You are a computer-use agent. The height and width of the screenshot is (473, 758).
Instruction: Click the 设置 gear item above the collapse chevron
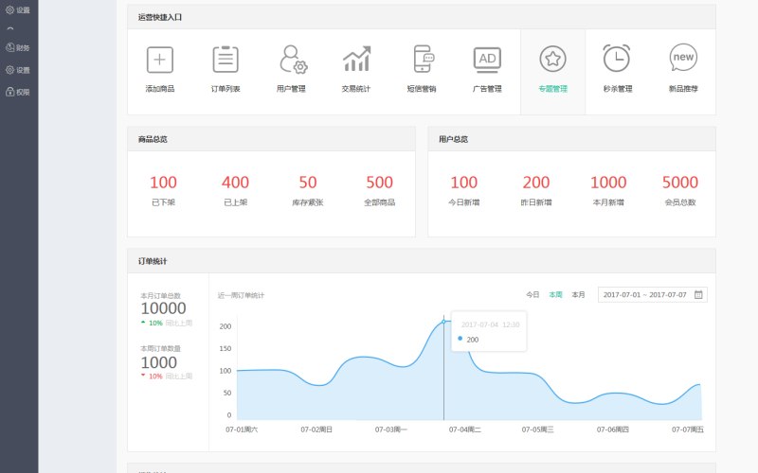18,9
